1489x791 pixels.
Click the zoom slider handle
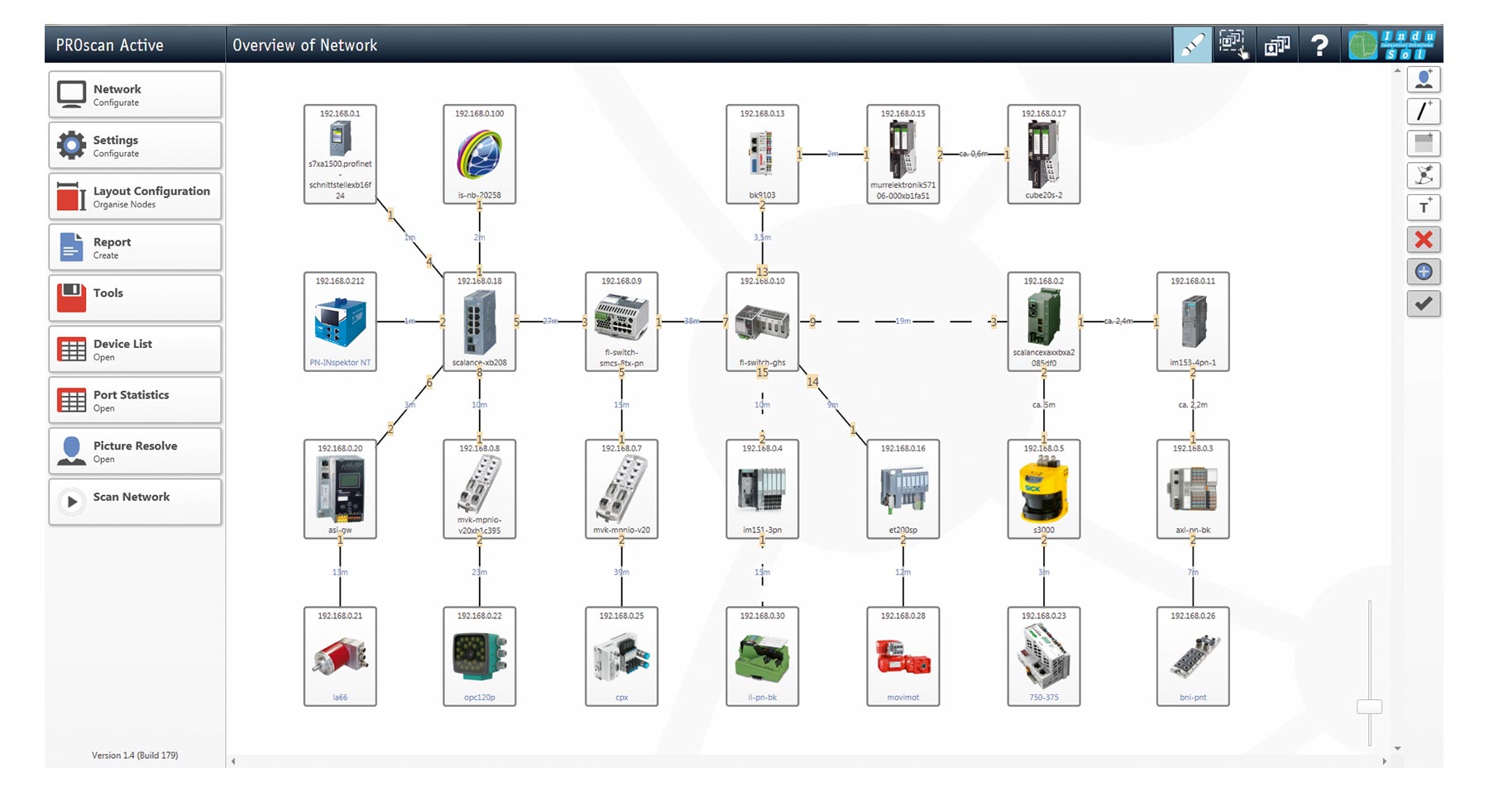pos(1369,707)
